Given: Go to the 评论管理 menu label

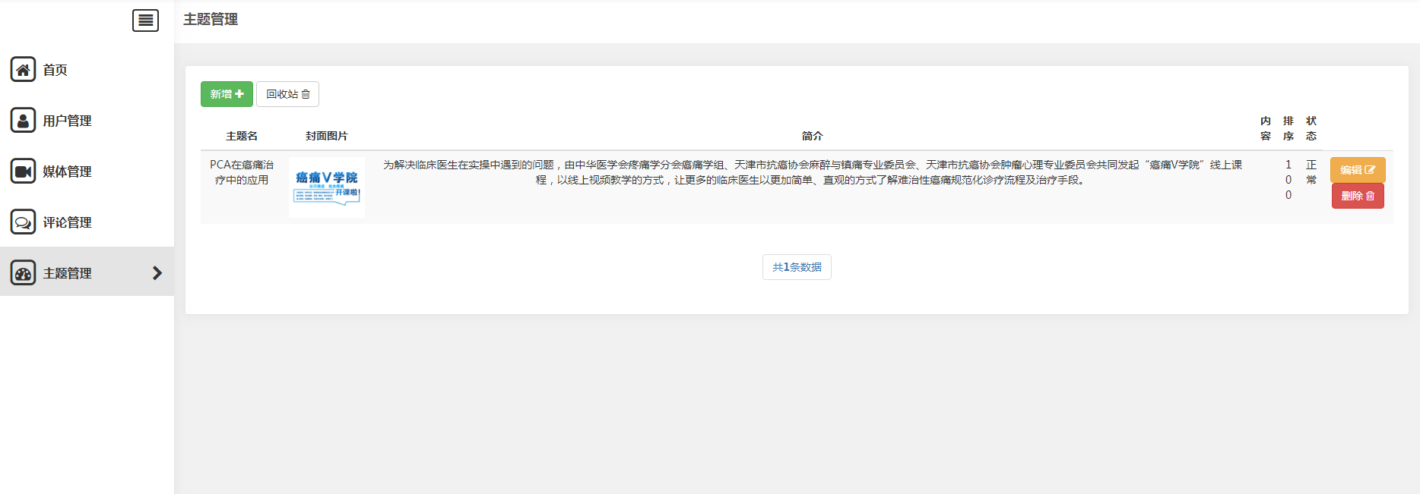Looking at the screenshot, I should click(67, 222).
